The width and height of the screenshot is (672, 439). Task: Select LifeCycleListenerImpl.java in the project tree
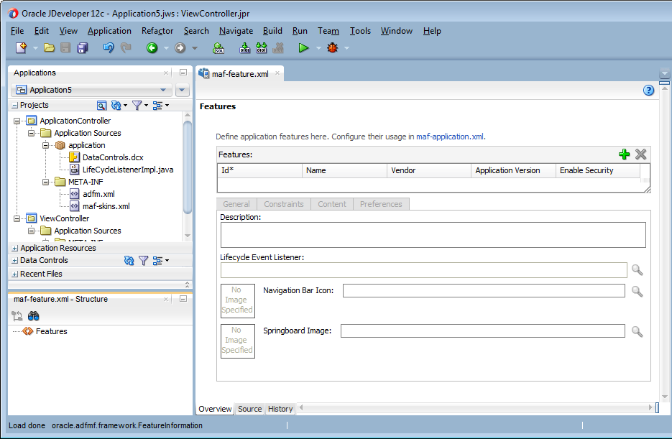[127, 170]
